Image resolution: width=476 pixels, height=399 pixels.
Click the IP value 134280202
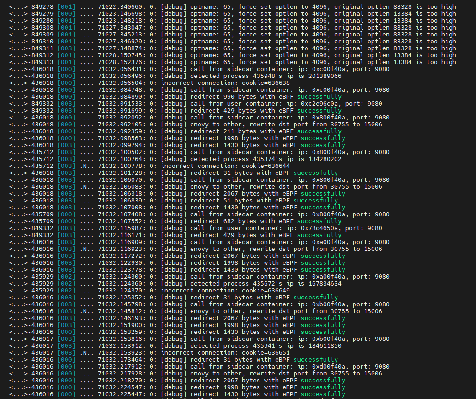point(325,159)
